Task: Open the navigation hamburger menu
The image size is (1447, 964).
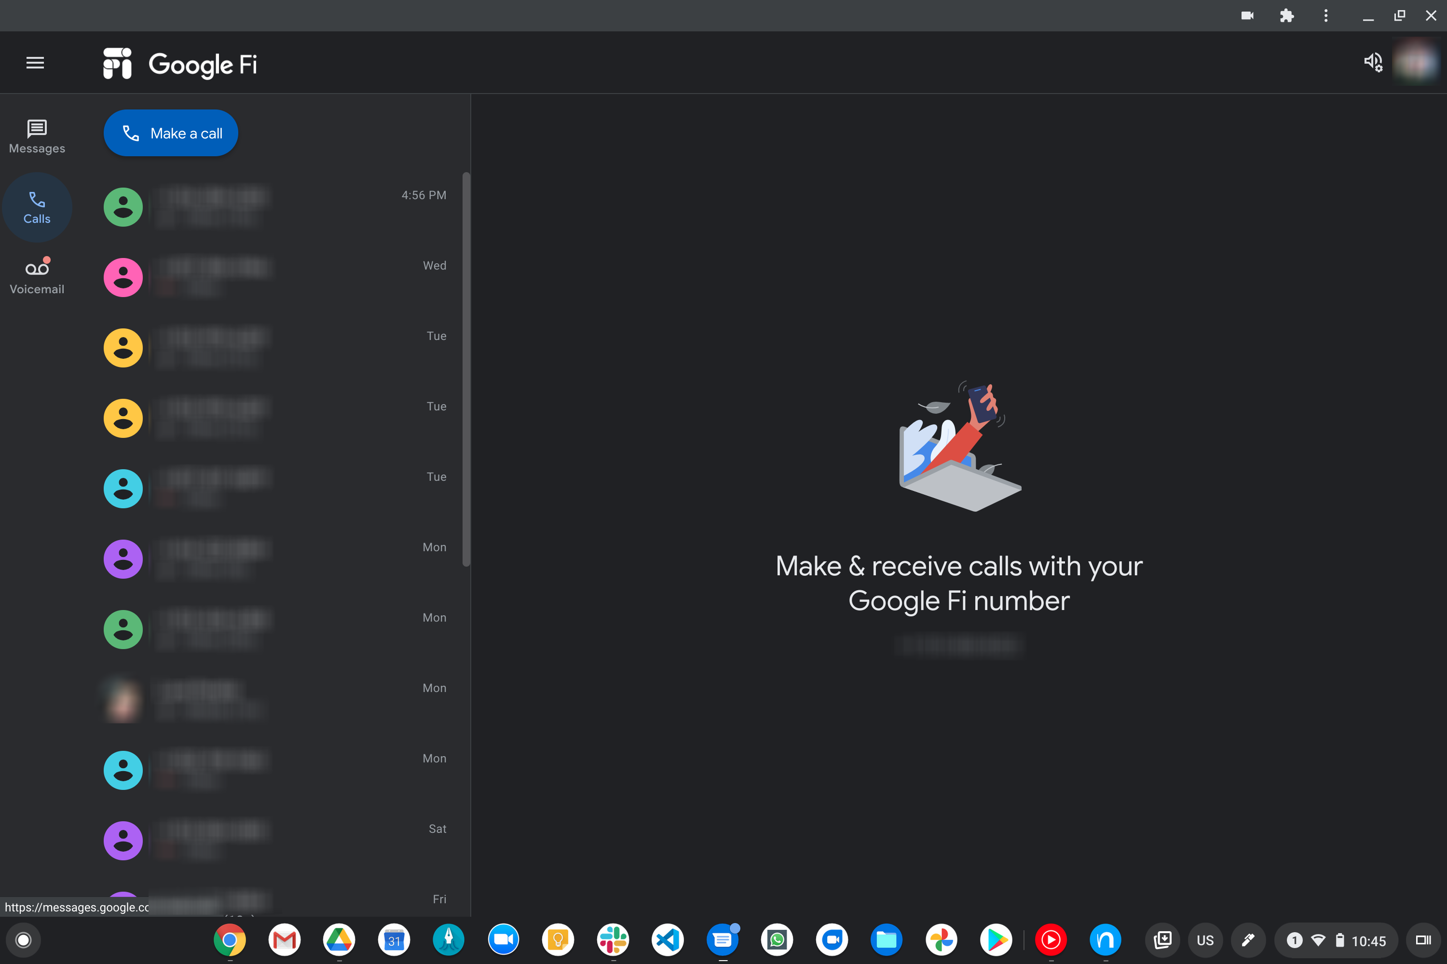Action: (34, 62)
